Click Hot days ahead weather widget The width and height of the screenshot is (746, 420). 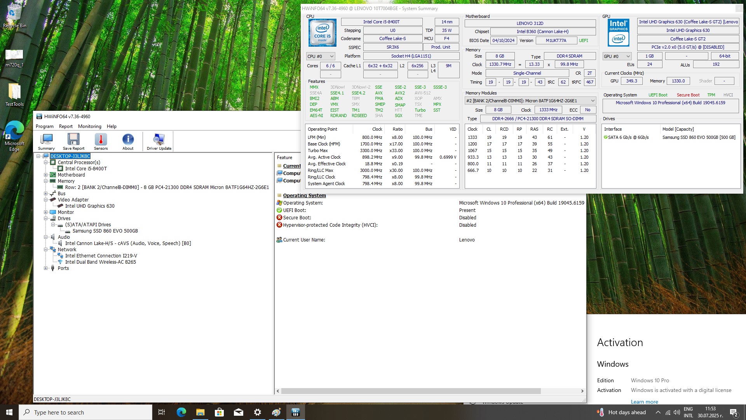622,412
